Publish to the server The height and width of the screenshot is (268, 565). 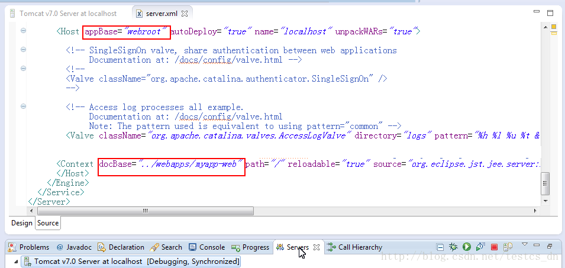click(508, 247)
